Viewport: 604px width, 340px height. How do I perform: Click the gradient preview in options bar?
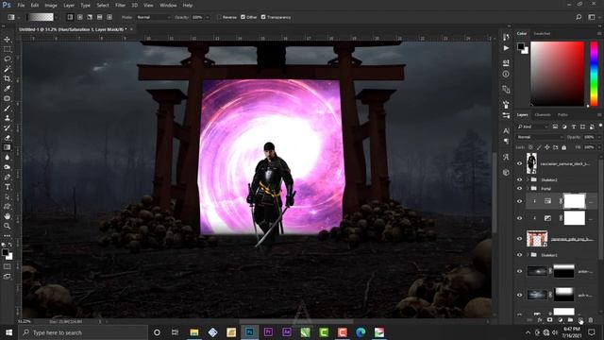[41, 17]
